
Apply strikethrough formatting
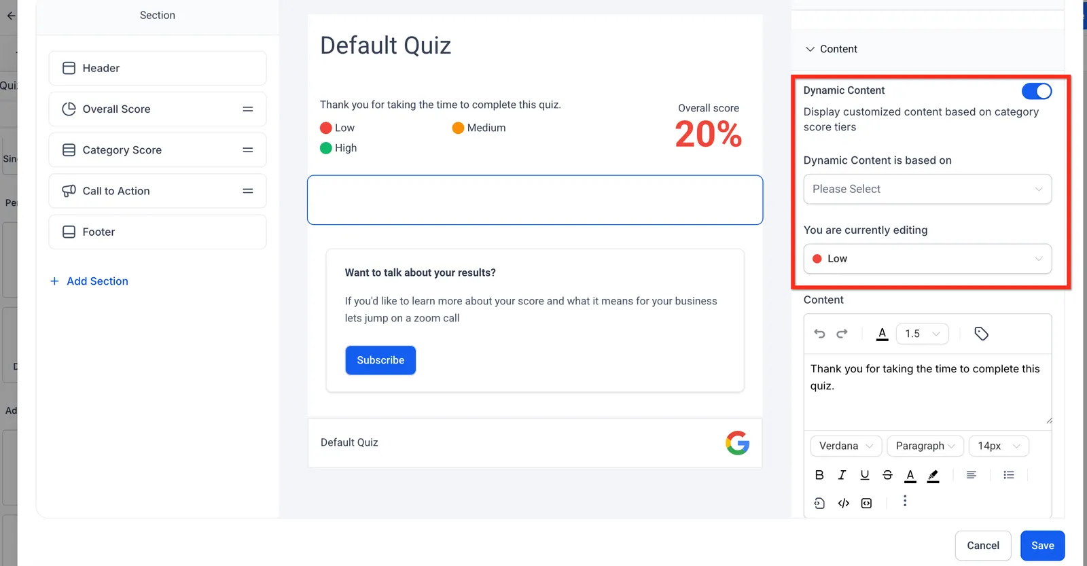887,475
